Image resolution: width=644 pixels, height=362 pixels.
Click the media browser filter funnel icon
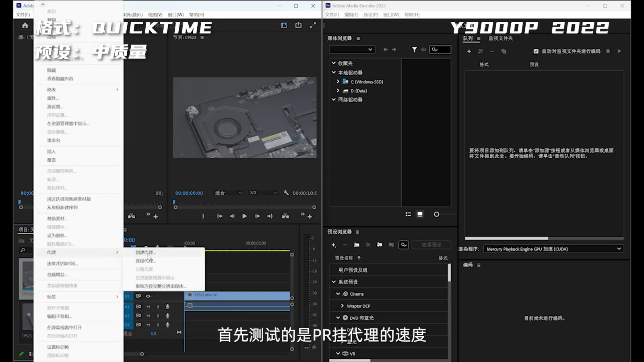pyautogui.click(x=414, y=49)
